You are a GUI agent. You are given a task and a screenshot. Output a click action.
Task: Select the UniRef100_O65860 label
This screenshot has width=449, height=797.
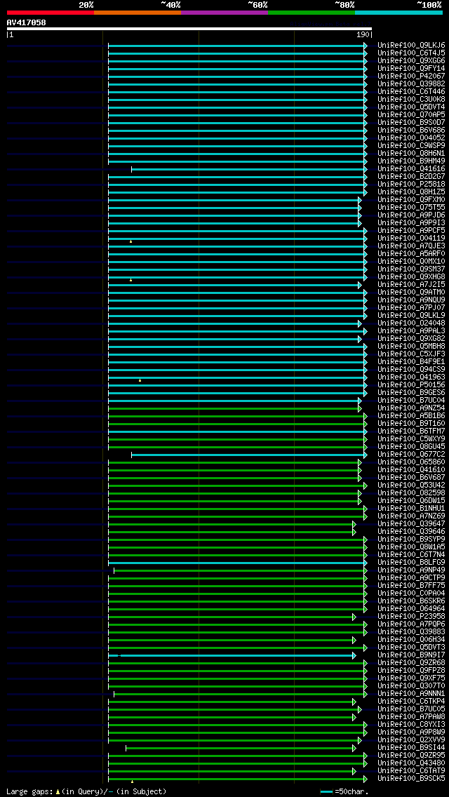pyautogui.click(x=411, y=462)
